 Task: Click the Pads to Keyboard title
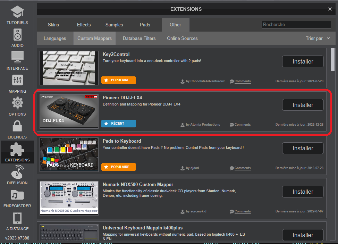click(122, 141)
